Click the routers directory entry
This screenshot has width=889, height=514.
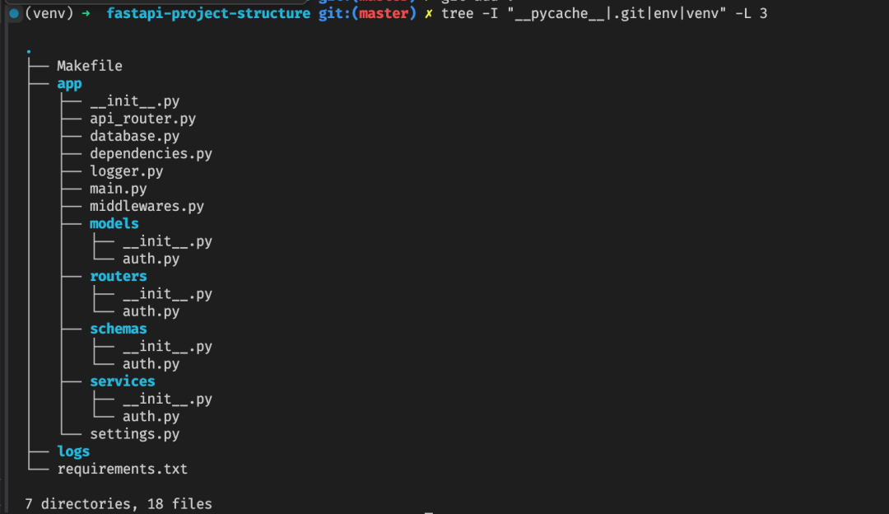click(x=118, y=276)
